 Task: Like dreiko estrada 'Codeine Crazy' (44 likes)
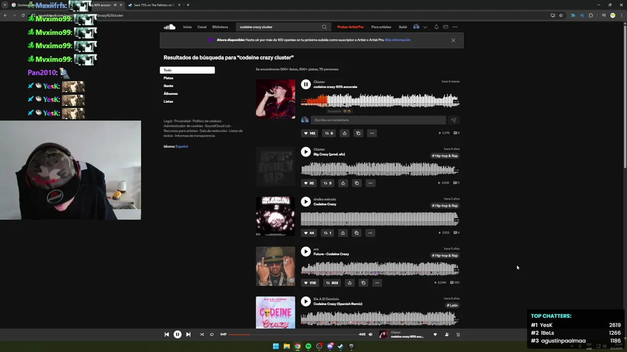pyautogui.click(x=309, y=233)
